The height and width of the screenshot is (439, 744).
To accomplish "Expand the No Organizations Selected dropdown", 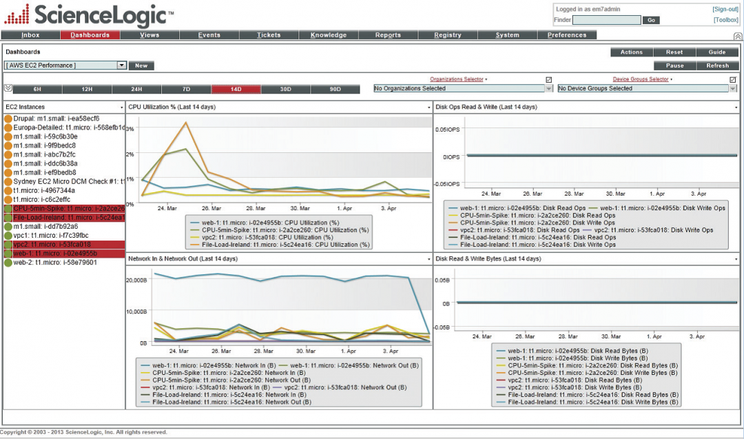I will click(549, 88).
